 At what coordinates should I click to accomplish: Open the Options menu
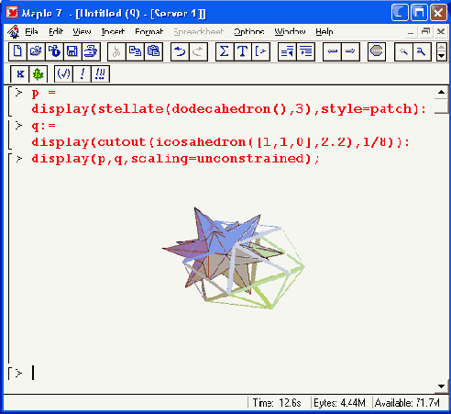point(249,31)
